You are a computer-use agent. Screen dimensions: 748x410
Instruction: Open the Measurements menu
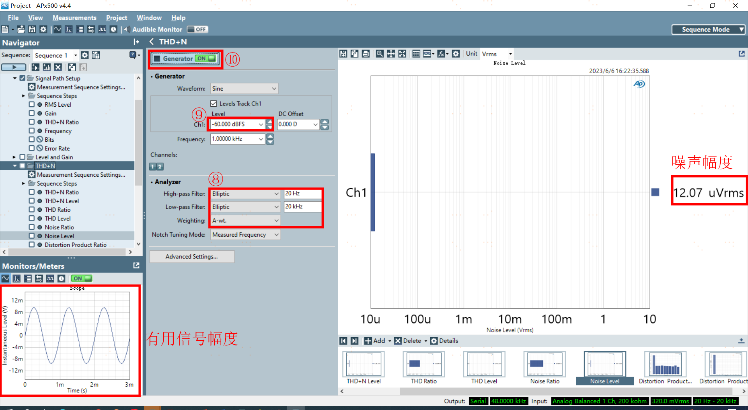pyautogui.click(x=74, y=18)
